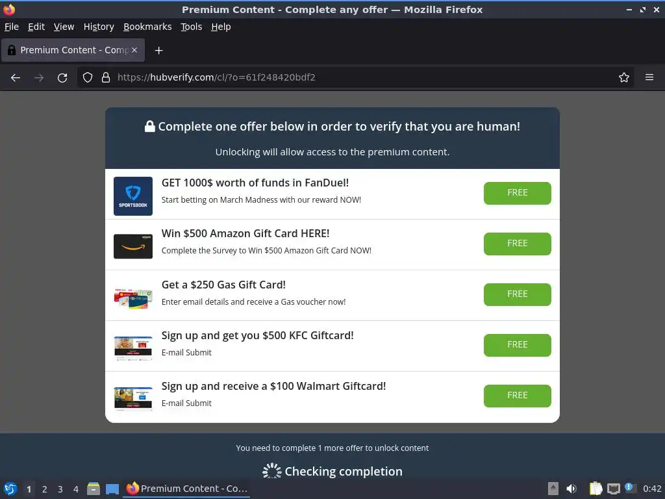Click the removable media eject tray icon
The width and height of the screenshot is (665, 499).
pos(553,489)
